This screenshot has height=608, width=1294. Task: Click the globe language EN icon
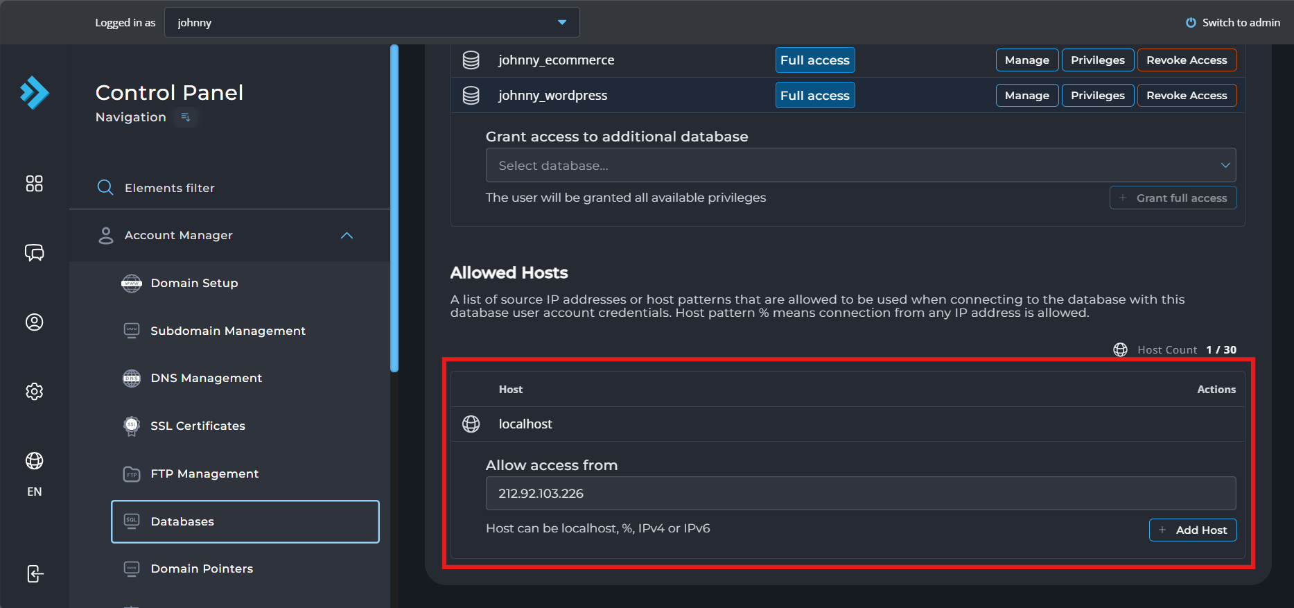(x=35, y=461)
